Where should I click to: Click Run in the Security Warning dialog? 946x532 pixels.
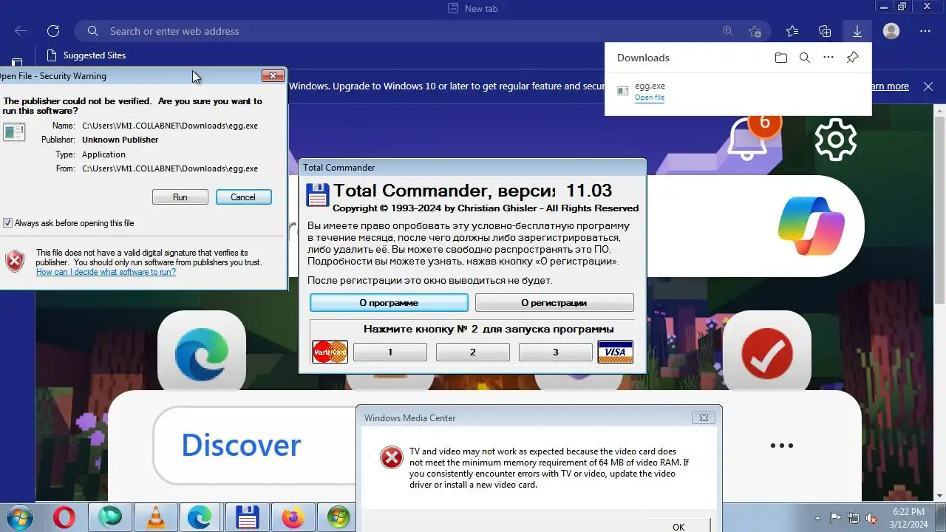tap(180, 197)
